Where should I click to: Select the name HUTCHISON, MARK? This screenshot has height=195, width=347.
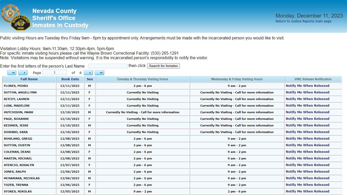pos(19,112)
